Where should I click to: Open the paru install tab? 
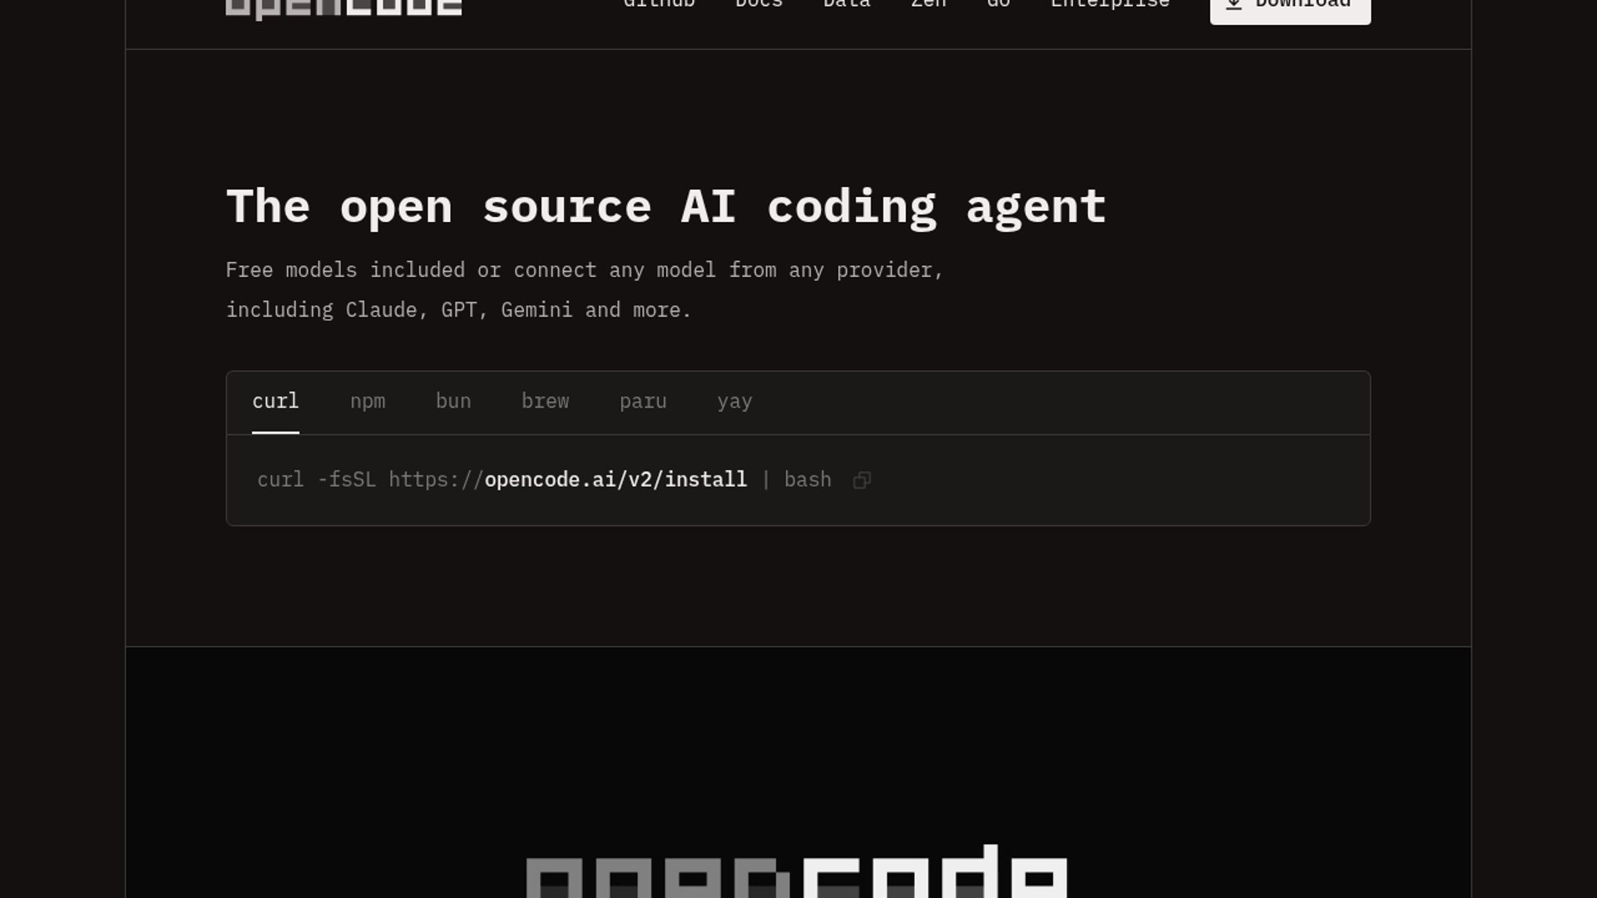(x=643, y=402)
